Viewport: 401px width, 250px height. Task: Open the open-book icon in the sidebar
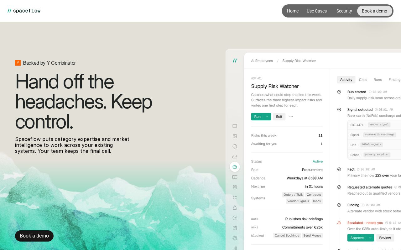(235, 177)
